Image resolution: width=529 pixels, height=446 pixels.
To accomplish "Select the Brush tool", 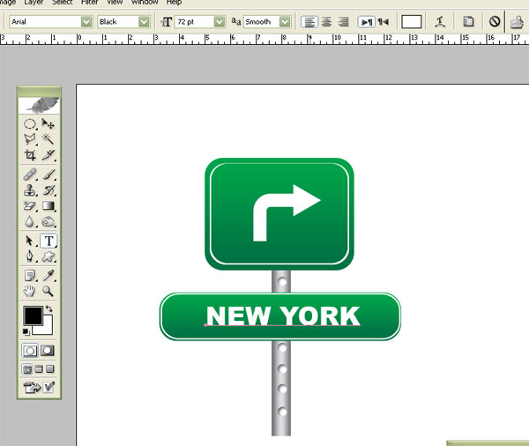I will point(48,175).
